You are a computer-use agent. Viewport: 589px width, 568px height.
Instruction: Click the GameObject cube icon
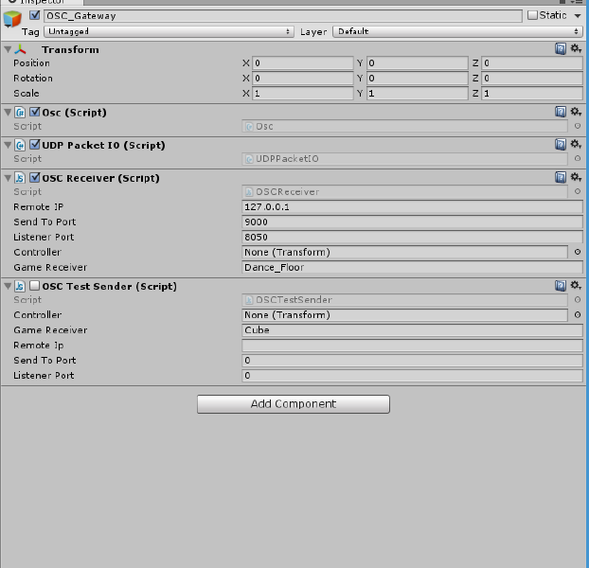pyautogui.click(x=12, y=21)
